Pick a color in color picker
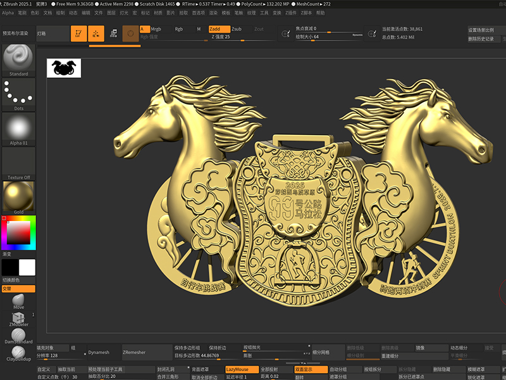506x380 pixels. 18,232
